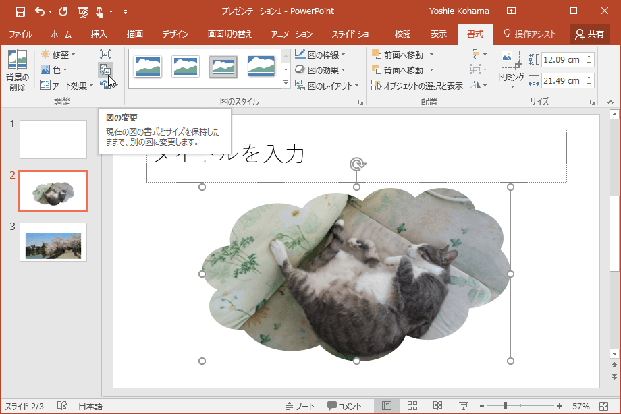621x414 pixels.
Task: Expand the picture styles gallery
Action: (x=286, y=82)
